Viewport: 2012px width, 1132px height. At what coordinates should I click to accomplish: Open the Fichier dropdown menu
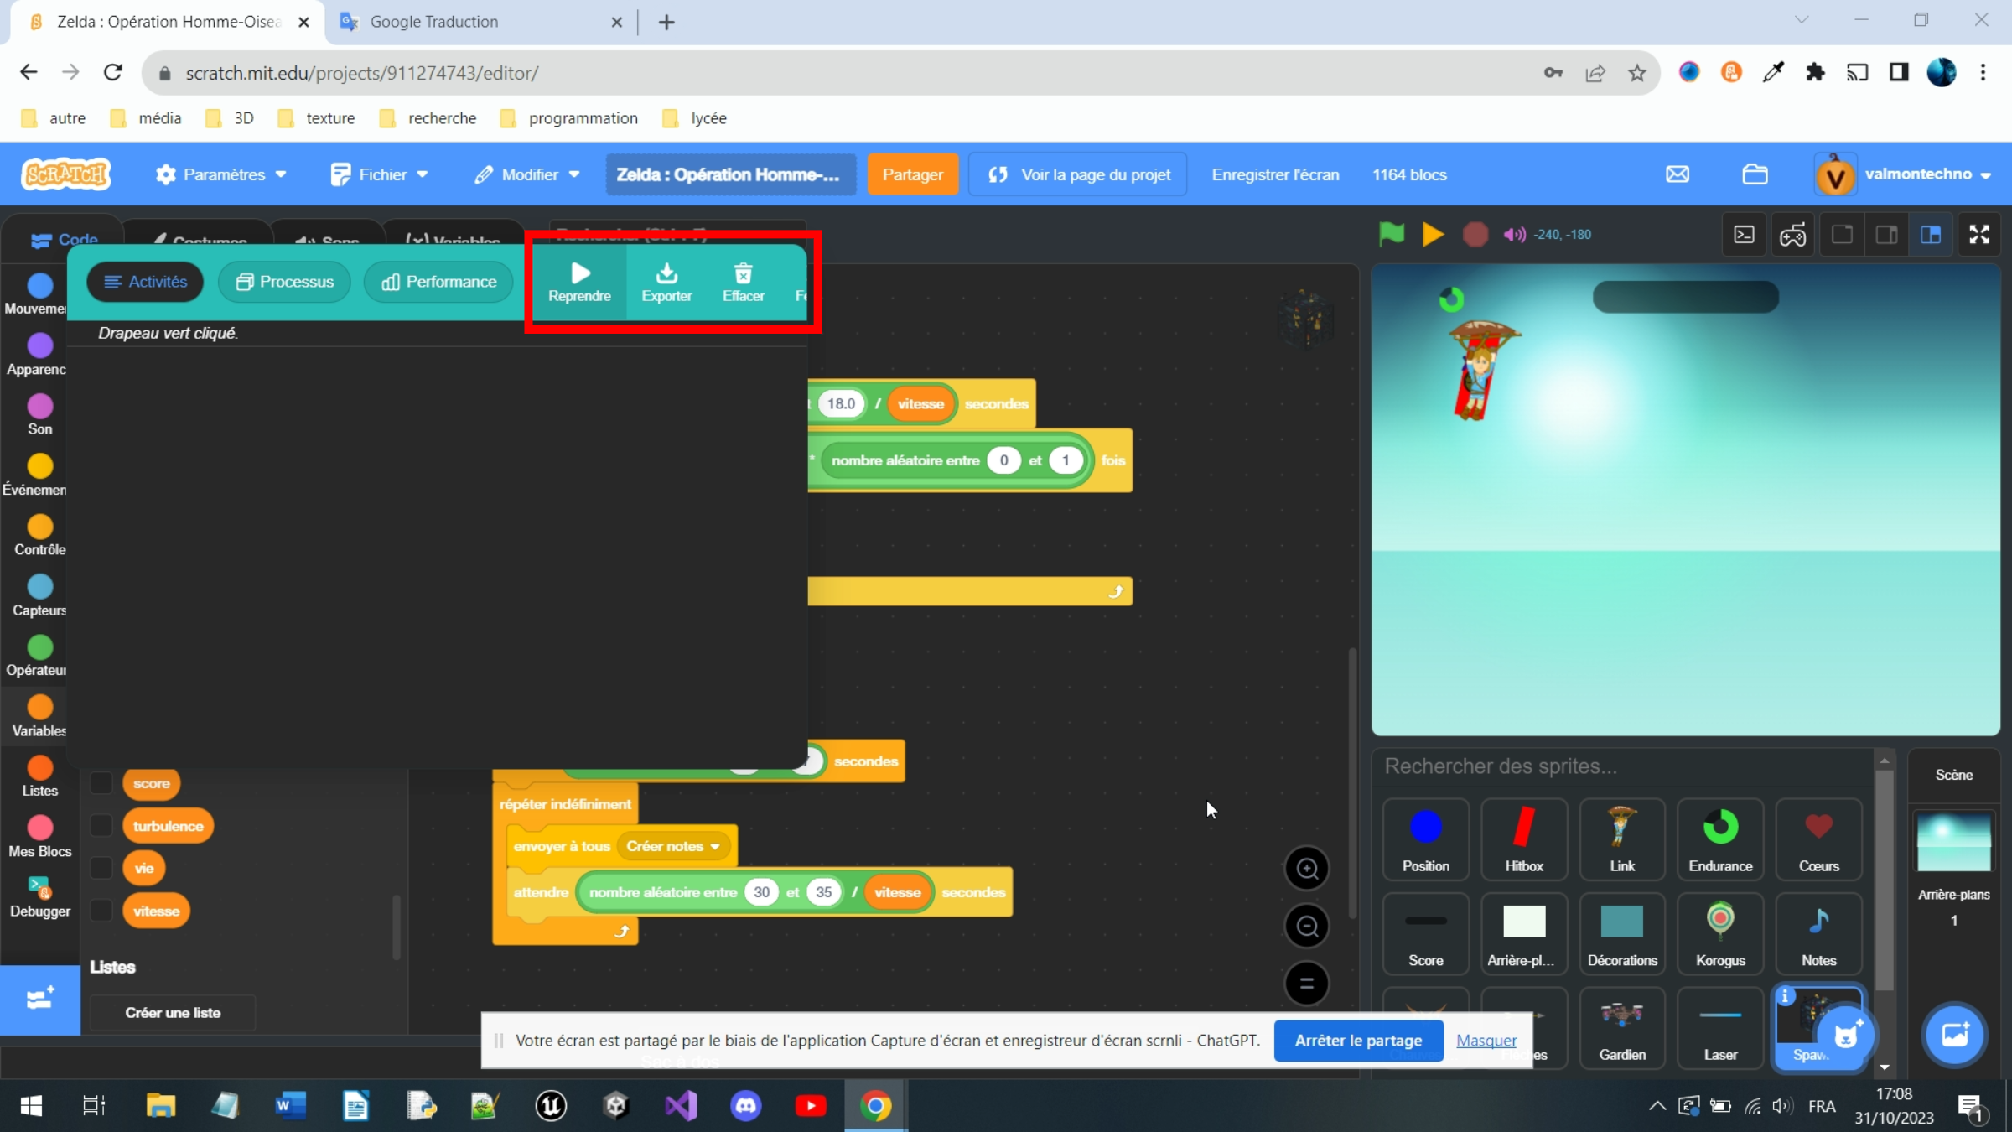[381, 174]
